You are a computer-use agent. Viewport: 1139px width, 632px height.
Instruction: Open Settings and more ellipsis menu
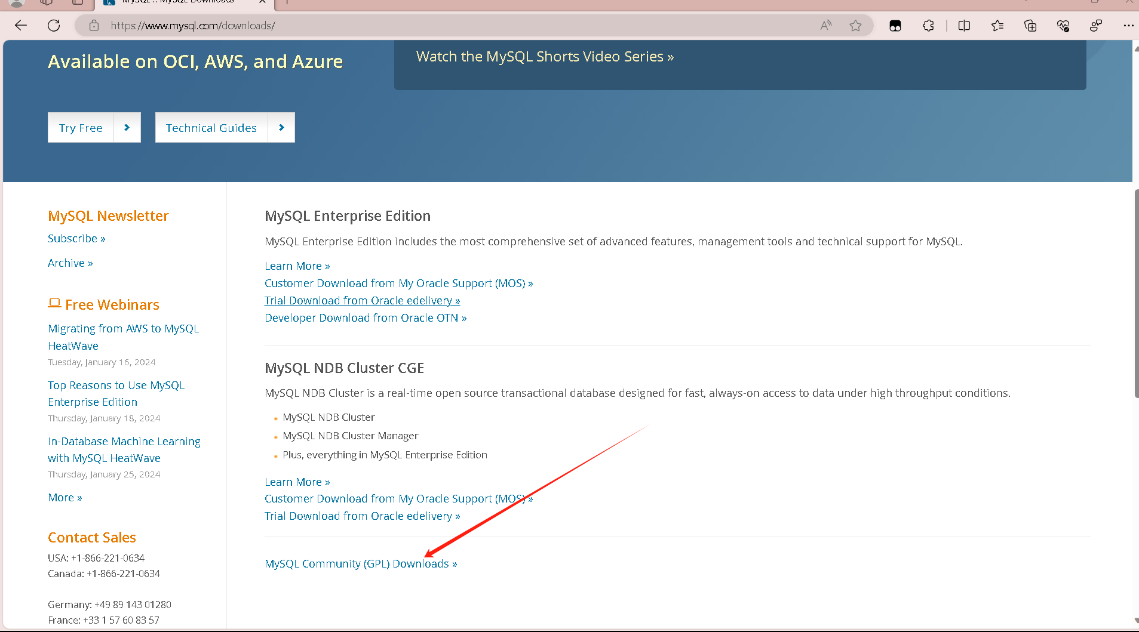[1128, 25]
